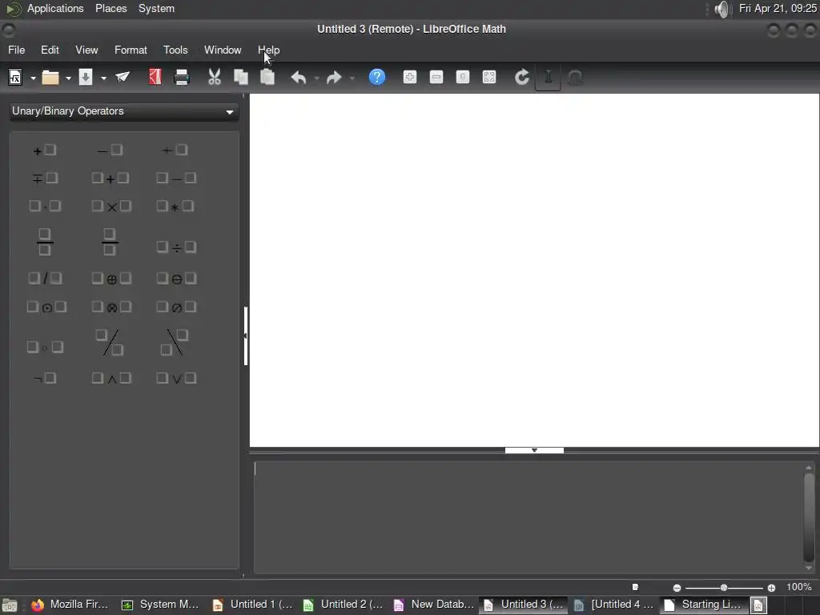Insert the plus-minus sign operator
Viewport: 820px width, 615px height.
[175, 151]
